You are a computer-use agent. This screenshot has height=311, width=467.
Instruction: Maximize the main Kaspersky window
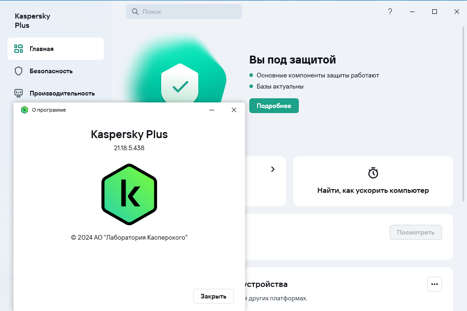point(435,12)
